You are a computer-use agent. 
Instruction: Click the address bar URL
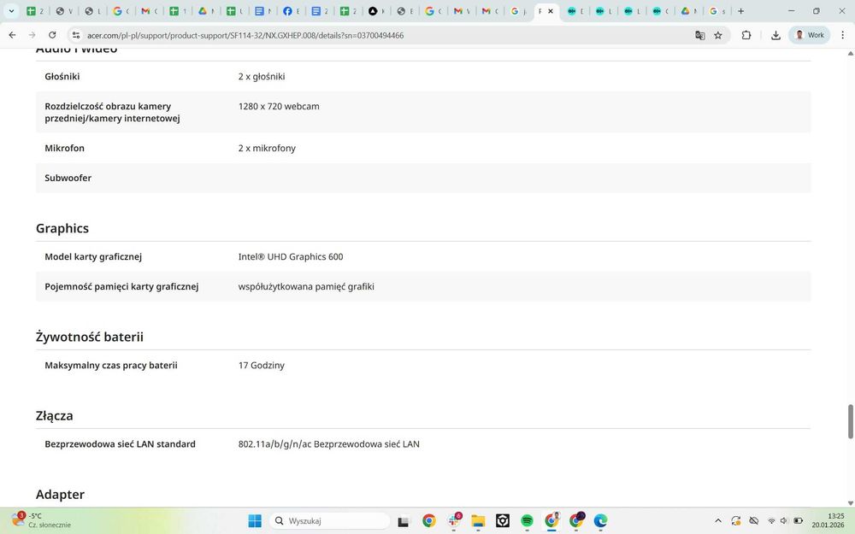coord(245,35)
